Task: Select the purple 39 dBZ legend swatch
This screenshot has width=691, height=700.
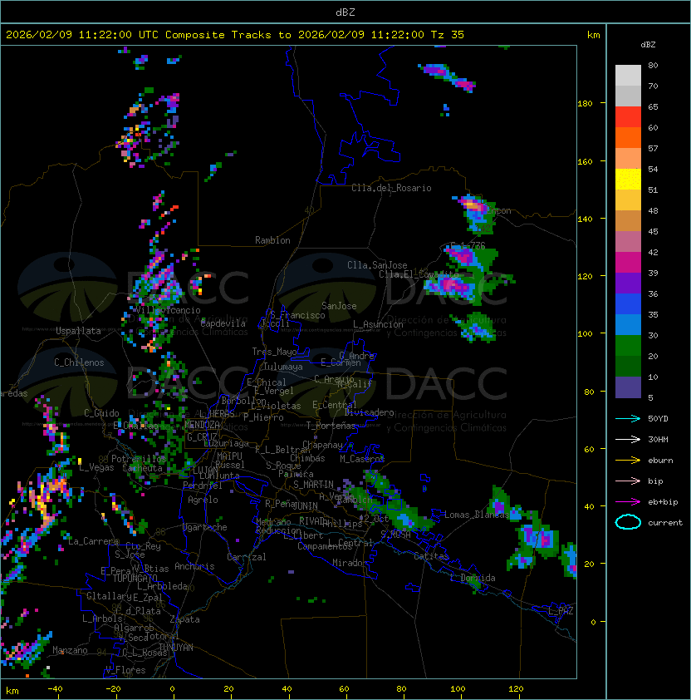Action: coord(628,283)
